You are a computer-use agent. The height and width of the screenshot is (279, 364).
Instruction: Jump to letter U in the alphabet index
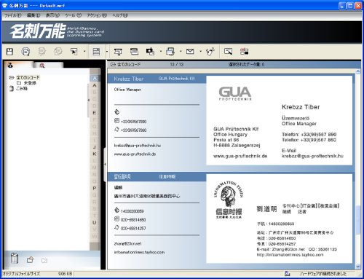click(x=95, y=222)
